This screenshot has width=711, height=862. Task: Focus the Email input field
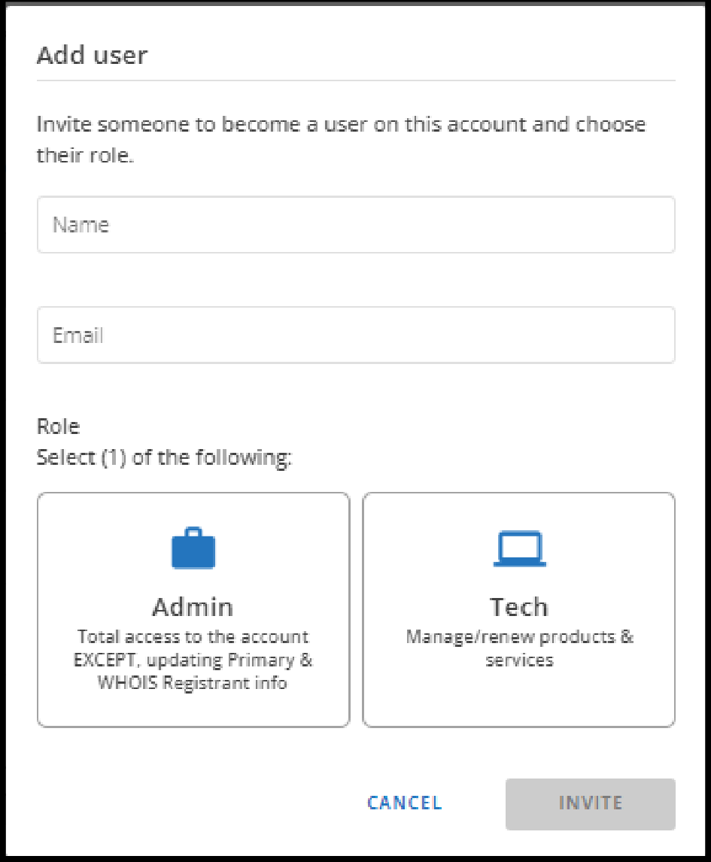click(356, 335)
